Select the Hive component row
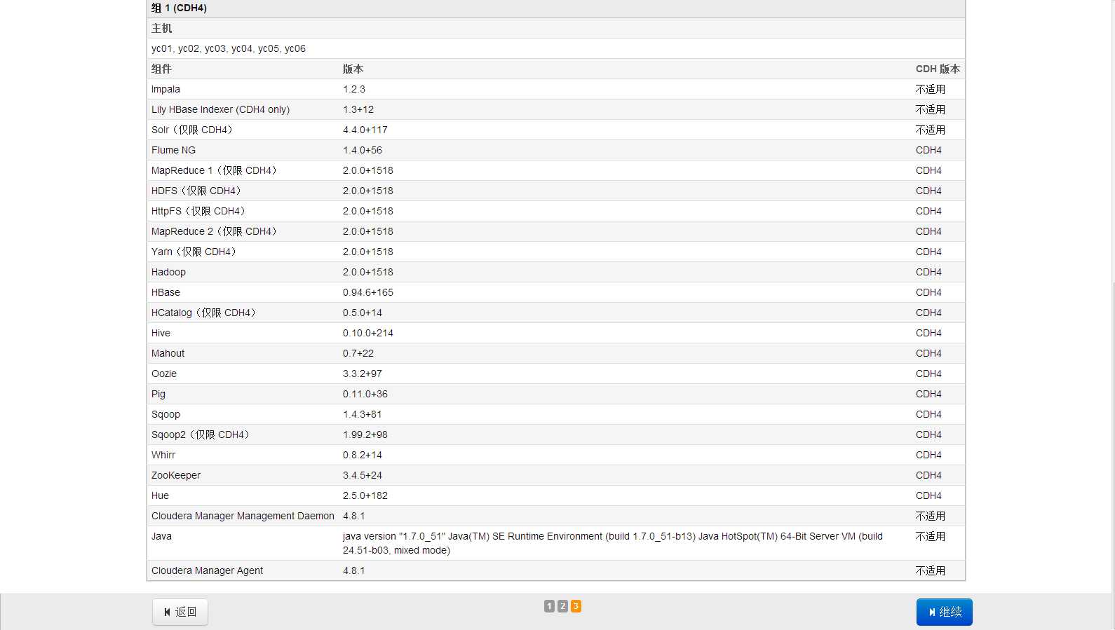 [556, 333]
